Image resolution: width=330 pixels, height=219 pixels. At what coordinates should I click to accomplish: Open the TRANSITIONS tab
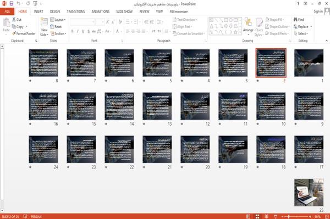(76, 12)
